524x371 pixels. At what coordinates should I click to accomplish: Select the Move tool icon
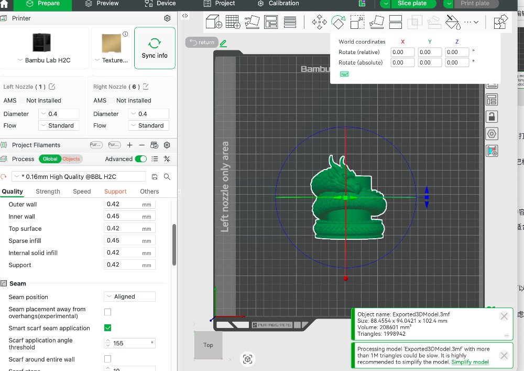point(319,22)
